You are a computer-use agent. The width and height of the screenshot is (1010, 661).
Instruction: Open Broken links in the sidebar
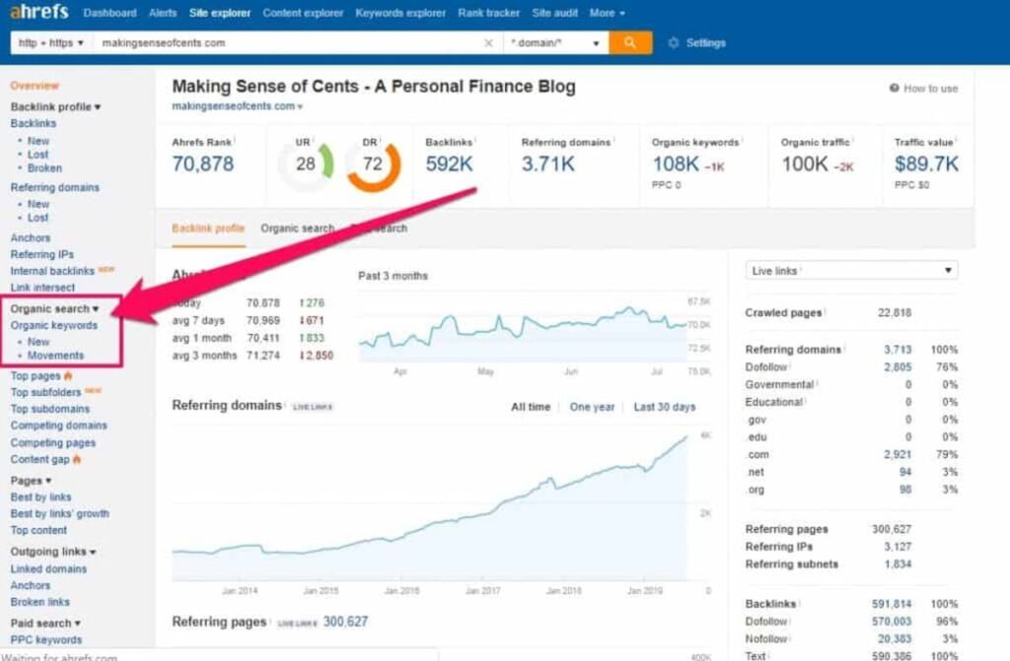[x=39, y=603]
